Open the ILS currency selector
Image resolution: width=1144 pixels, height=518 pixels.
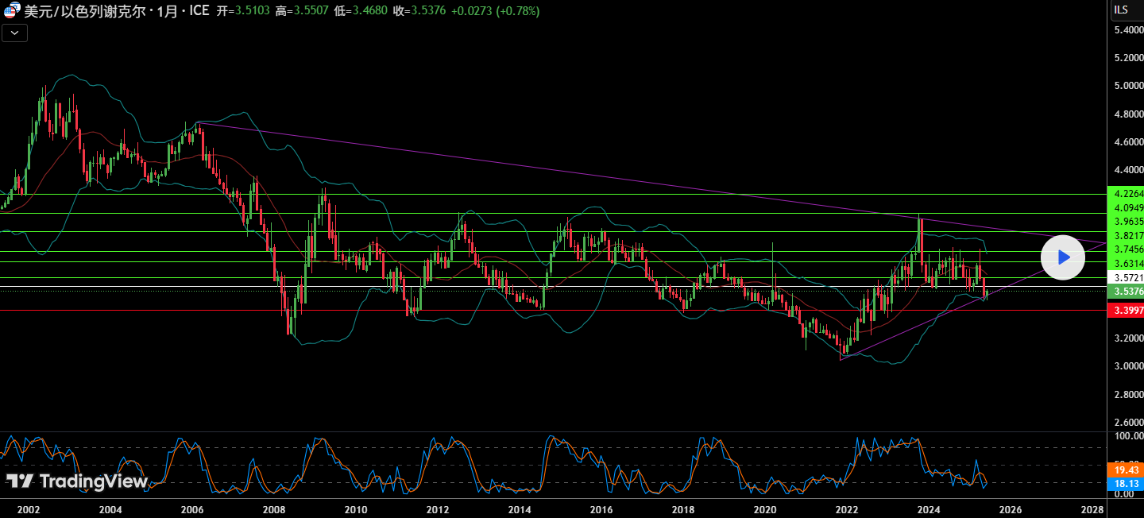pyautogui.click(x=1121, y=10)
